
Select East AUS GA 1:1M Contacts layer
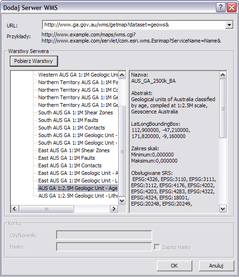click(x=70, y=165)
